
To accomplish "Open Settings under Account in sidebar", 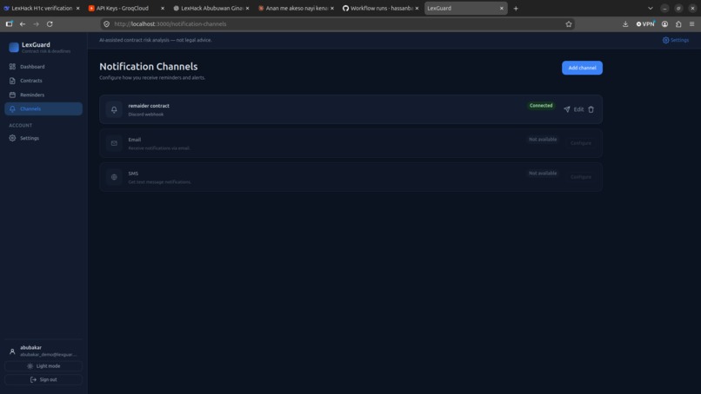I will tap(43, 138).
